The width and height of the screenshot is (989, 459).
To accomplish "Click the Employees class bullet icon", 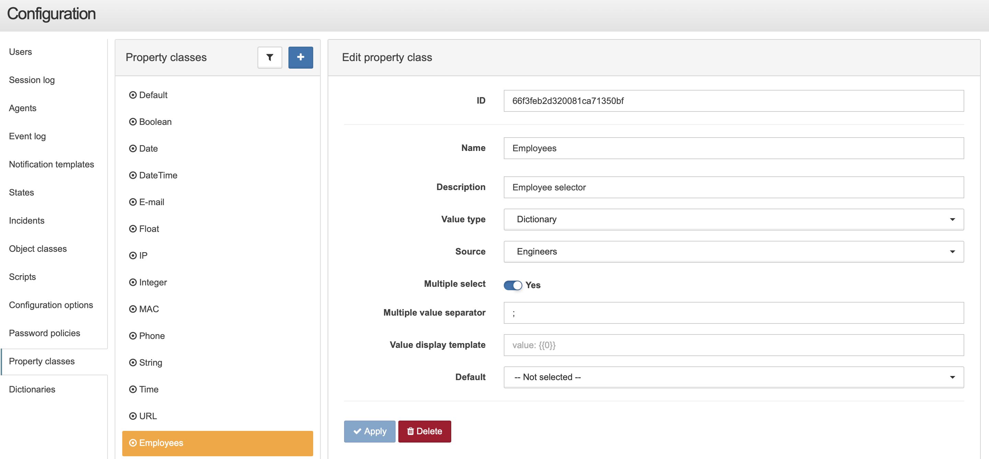I will (x=133, y=443).
